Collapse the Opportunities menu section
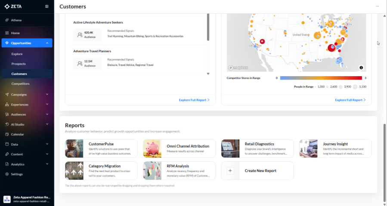Image resolution: width=387 pixels, height=206 pixels. (47, 43)
